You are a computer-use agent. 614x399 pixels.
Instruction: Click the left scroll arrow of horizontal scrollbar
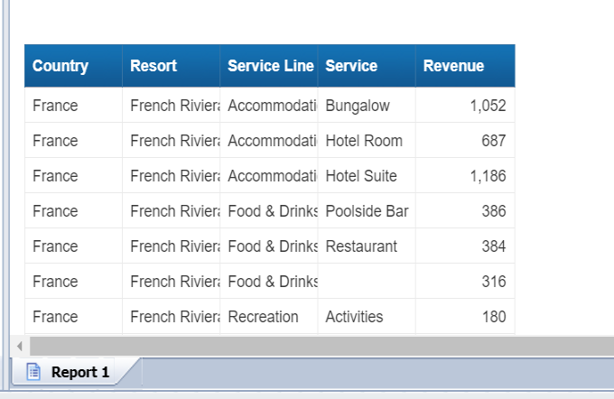click(x=19, y=346)
